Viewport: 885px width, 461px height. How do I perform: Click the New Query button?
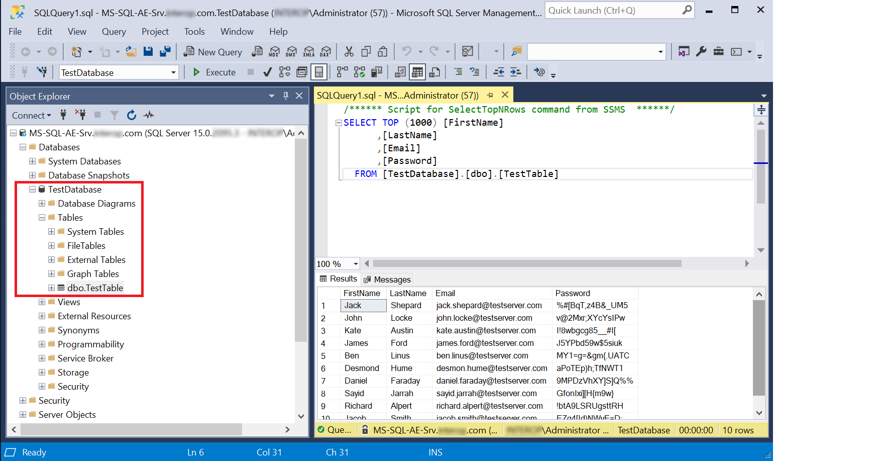pos(213,52)
